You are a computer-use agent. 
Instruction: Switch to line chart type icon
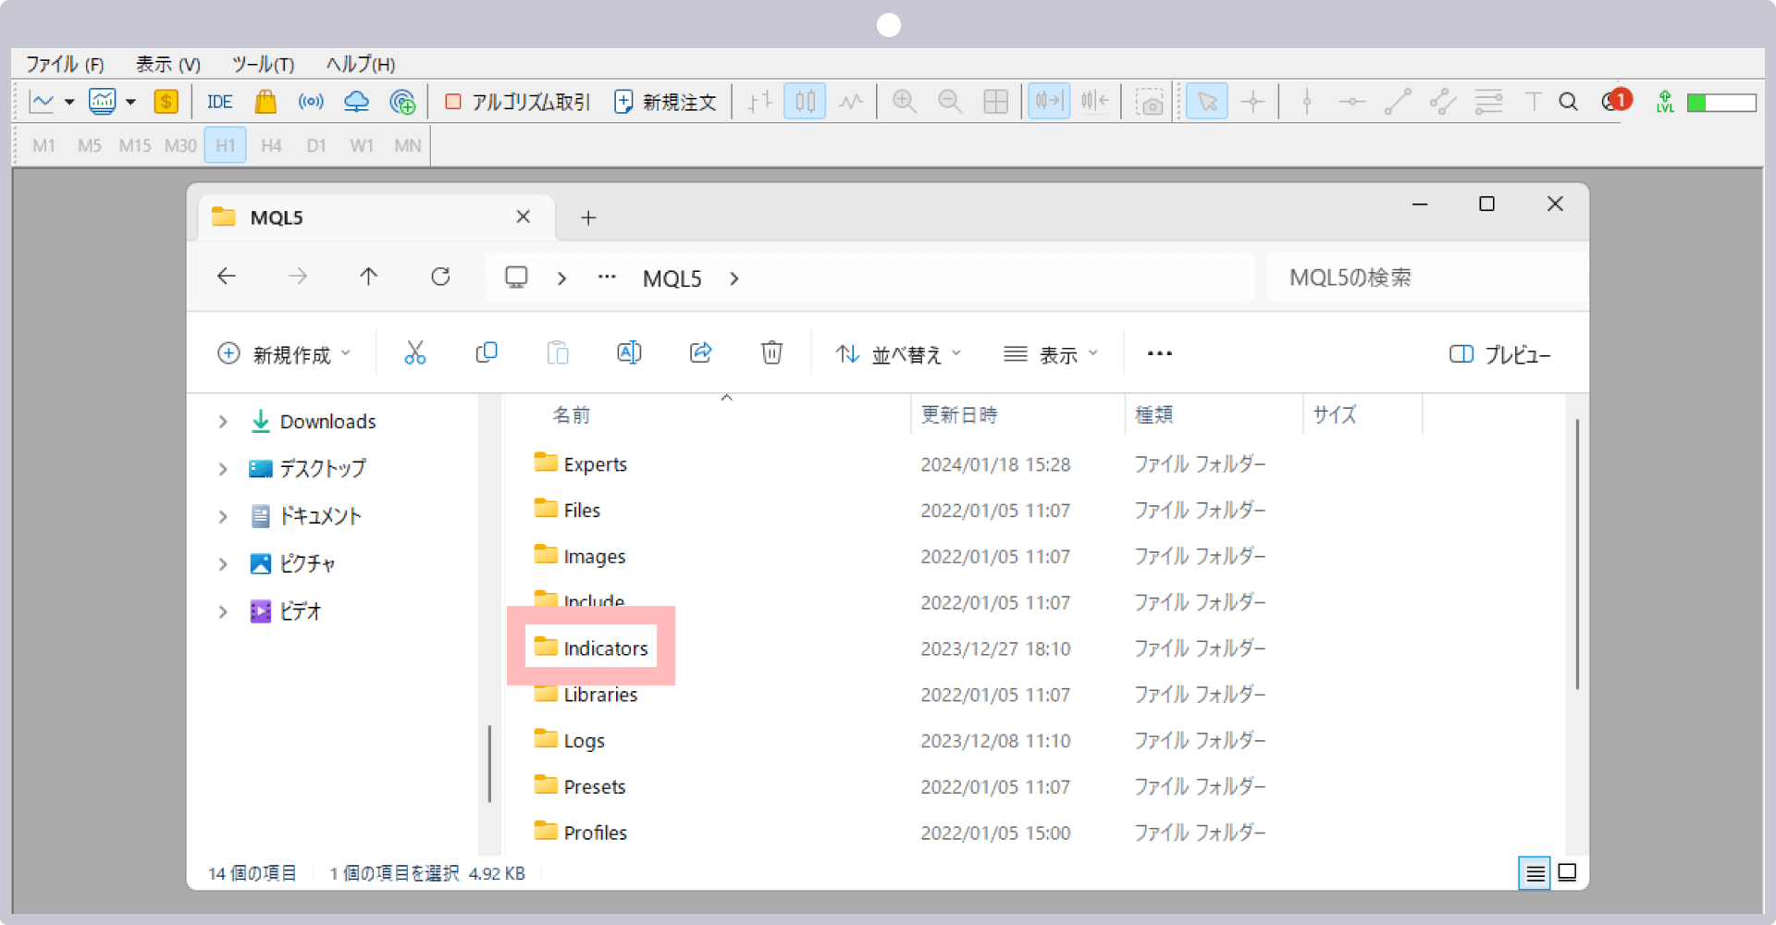point(851,102)
